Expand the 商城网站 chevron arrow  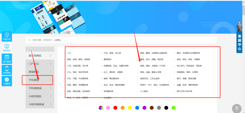pyautogui.click(x=51, y=72)
